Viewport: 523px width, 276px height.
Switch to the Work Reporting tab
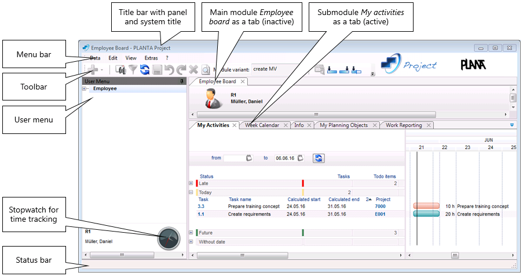pos(404,125)
